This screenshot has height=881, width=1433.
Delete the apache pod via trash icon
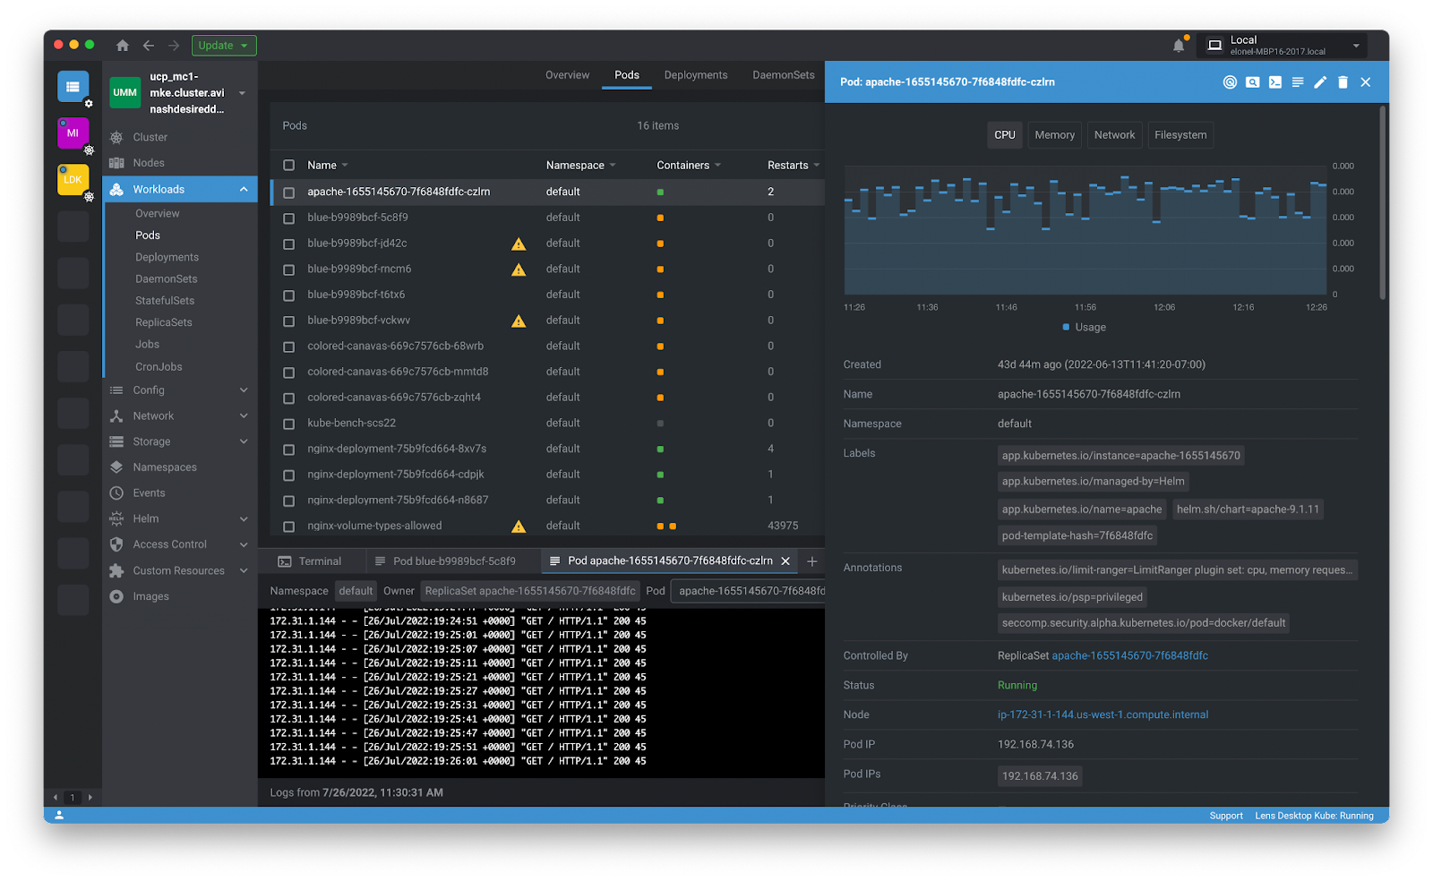coord(1343,82)
